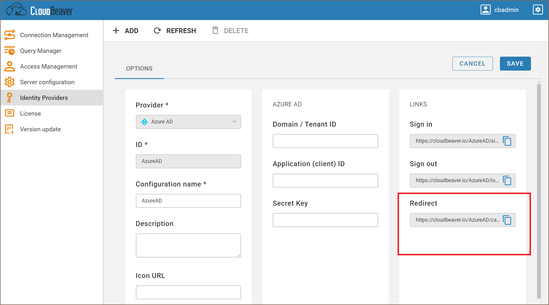This screenshot has width=549, height=305.
Task: Switch to the Options tab
Action: point(139,69)
